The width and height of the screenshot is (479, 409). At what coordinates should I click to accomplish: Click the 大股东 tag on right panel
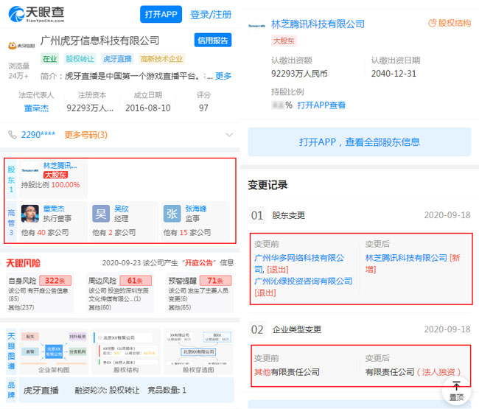[x=284, y=41]
